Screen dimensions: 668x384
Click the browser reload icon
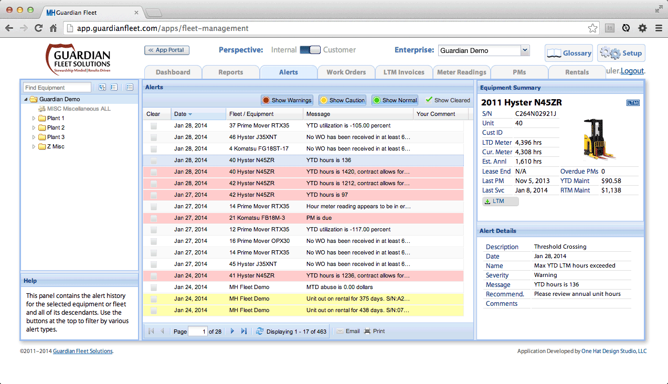[x=38, y=28]
